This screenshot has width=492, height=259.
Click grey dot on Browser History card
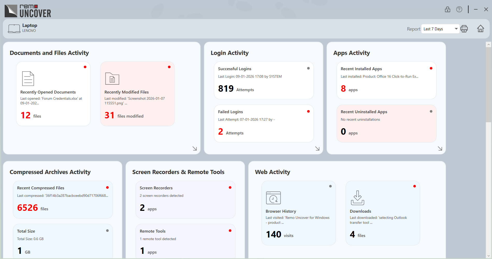330,186
